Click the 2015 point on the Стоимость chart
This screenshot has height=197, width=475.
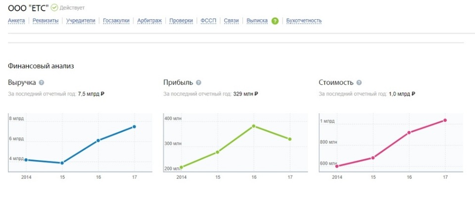(373, 158)
